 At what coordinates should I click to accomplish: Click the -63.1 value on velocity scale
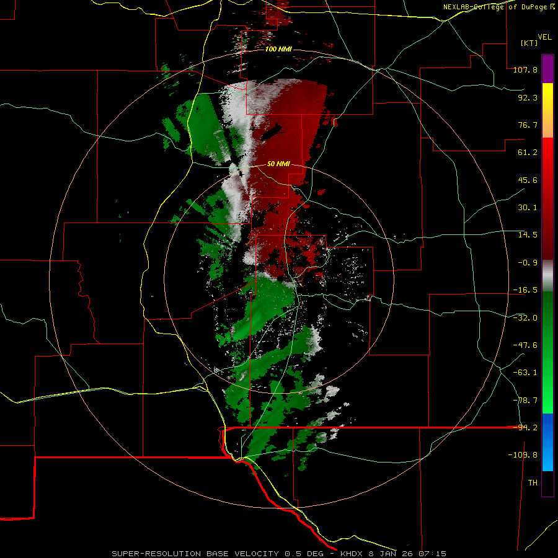[x=525, y=373]
